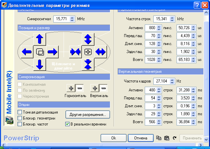The image size is (210, 149).
Task: Set Горизонталь sync polarity to plus
Action: [x=70, y=88]
